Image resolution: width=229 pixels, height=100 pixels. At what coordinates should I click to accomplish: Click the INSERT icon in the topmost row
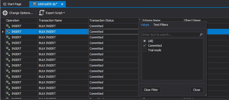8,26
